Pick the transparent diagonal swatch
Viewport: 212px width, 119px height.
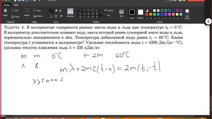(147, 11)
